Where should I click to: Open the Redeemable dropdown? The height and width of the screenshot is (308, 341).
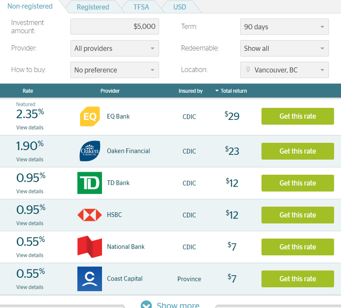click(x=284, y=48)
